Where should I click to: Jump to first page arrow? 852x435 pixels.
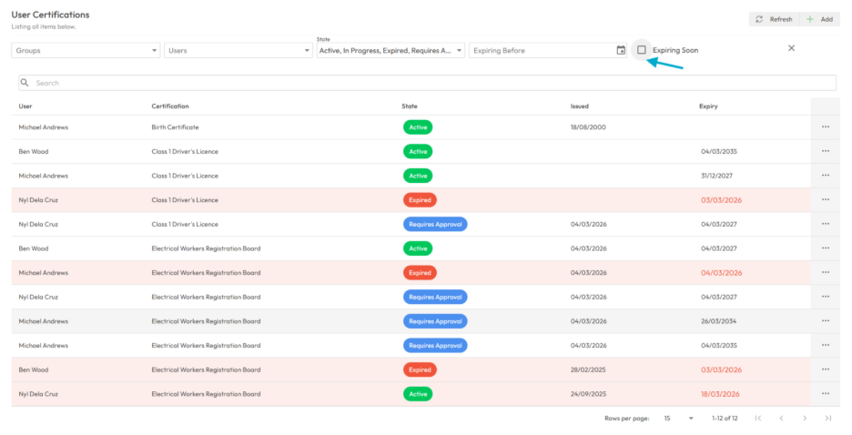(757, 418)
